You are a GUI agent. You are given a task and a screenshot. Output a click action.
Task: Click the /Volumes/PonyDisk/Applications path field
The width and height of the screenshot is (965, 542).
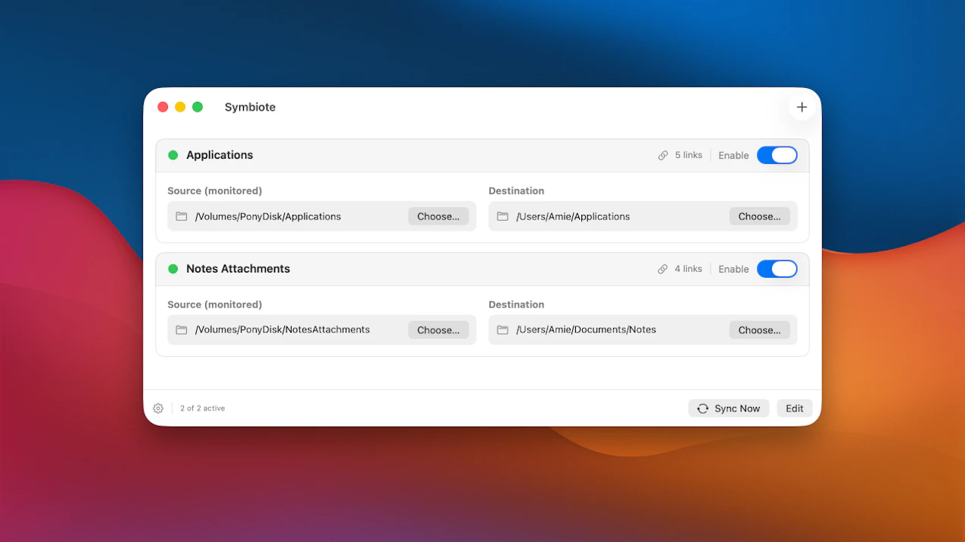click(322, 216)
